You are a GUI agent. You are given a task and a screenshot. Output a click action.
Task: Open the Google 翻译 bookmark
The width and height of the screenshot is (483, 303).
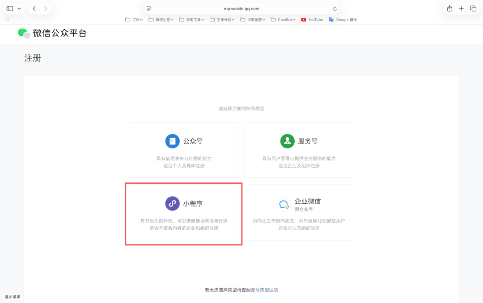pyautogui.click(x=343, y=19)
